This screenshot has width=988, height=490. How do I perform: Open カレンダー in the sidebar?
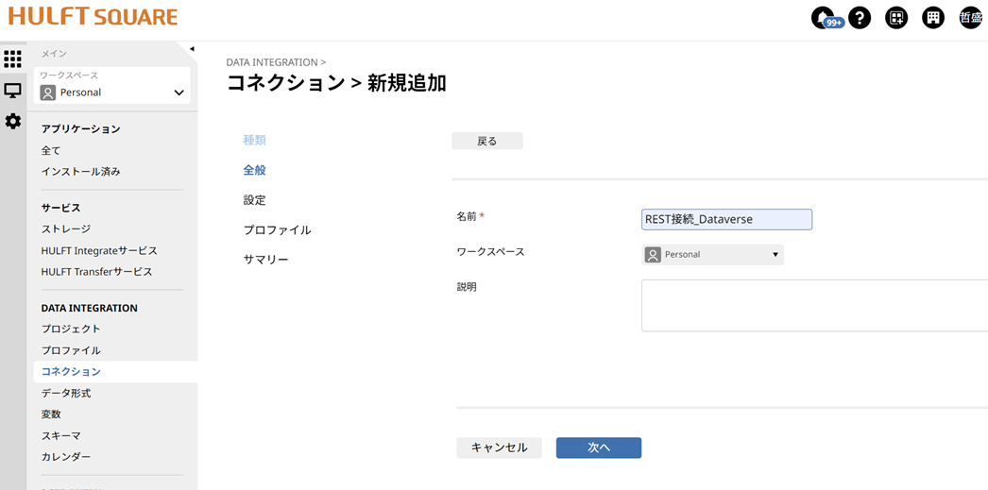click(66, 457)
